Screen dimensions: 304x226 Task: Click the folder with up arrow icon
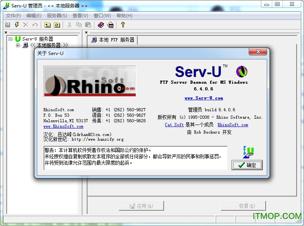pos(47,25)
